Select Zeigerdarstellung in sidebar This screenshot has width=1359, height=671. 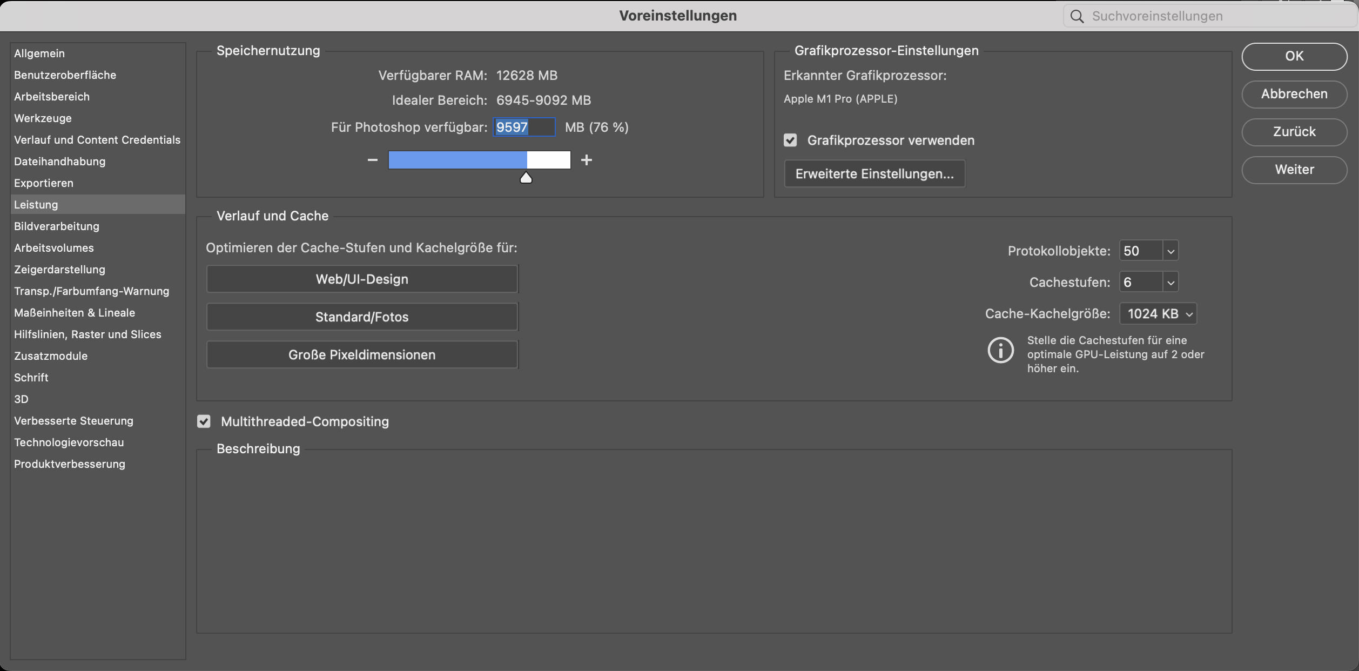pyautogui.click(x=98, y=270)
